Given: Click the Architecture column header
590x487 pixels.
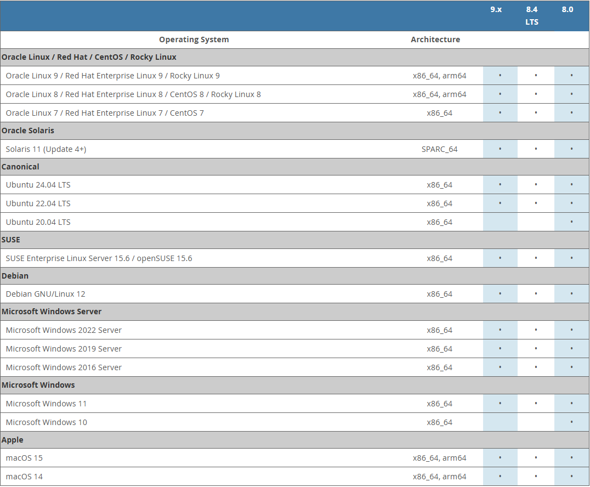Looking at the screenshot, I should tap(435, 39).
